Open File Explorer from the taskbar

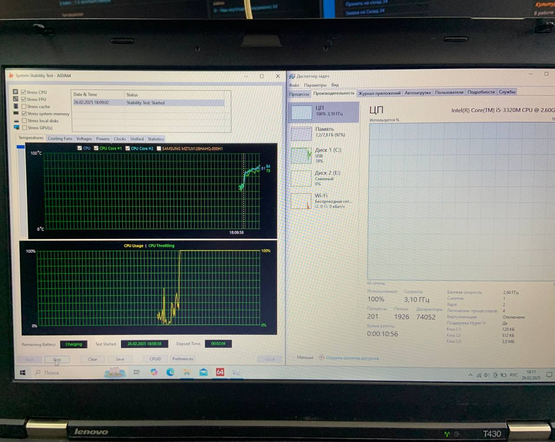click(x=186, y=372)
